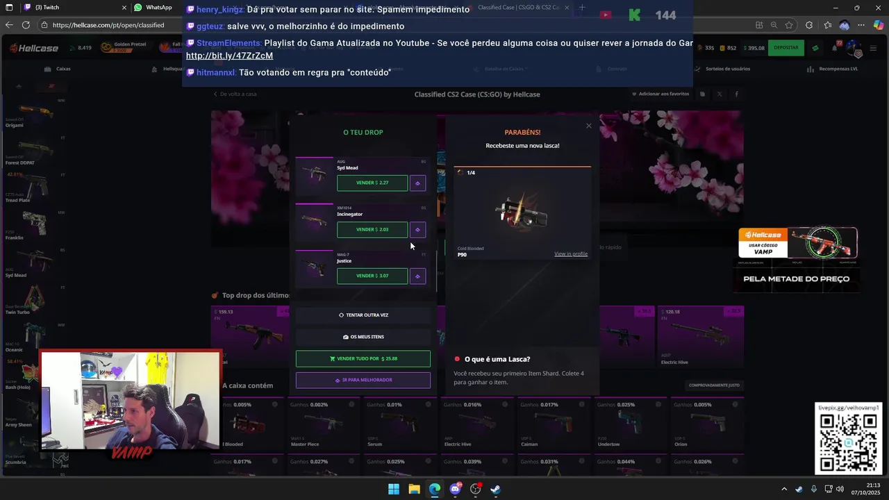
Task: Click the P90 Cold Blooded shard image
Action: (522, 212)
